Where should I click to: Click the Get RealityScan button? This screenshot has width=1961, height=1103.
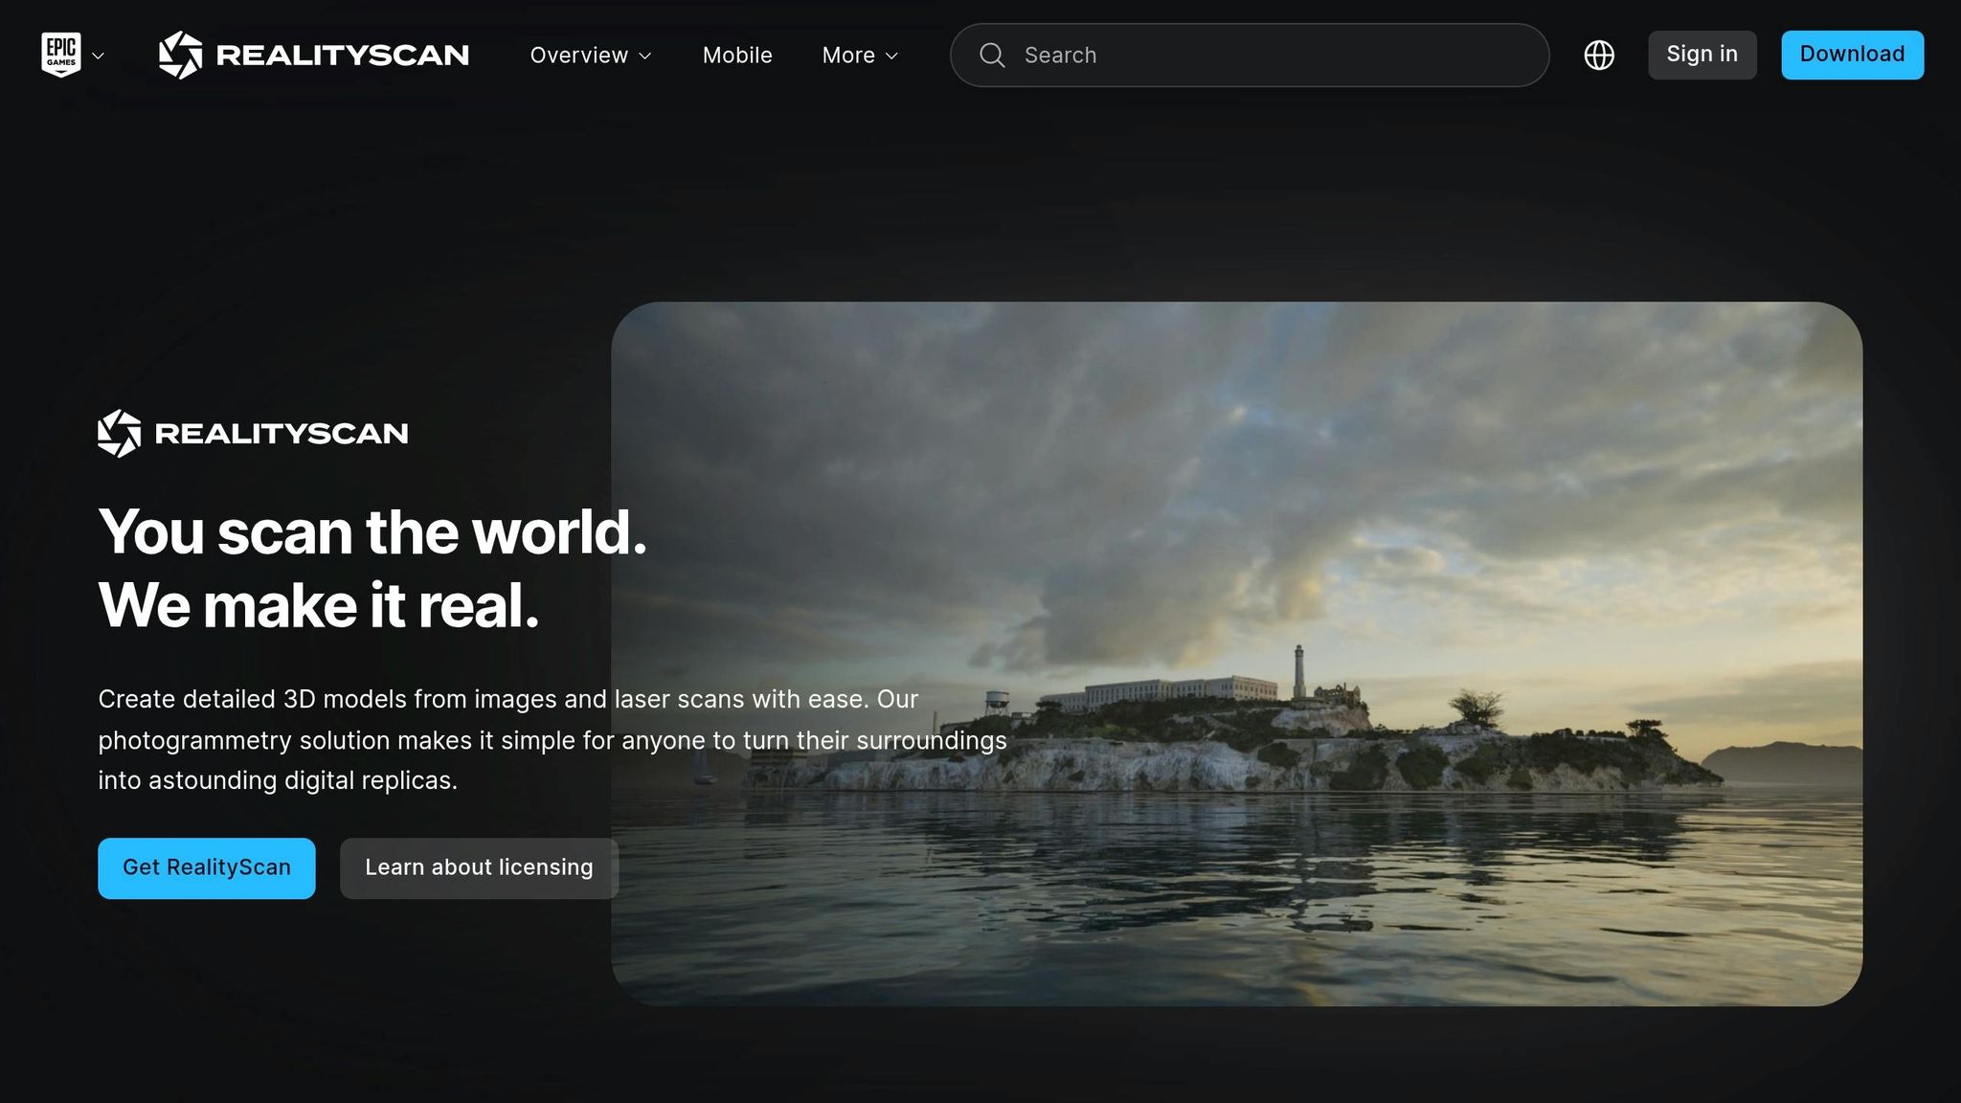[206, 867]
